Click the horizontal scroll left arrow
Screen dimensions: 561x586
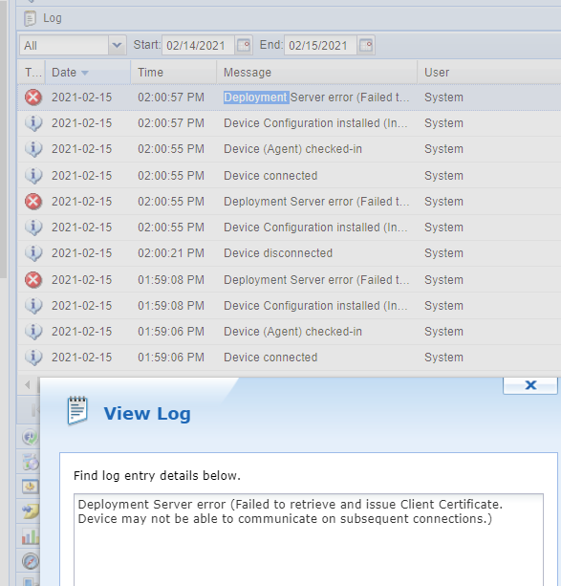click(28, 384)
